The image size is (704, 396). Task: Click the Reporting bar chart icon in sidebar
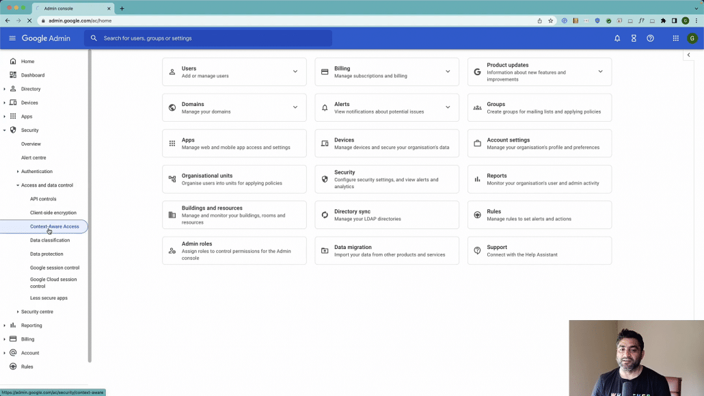click(x=13, y=325)
